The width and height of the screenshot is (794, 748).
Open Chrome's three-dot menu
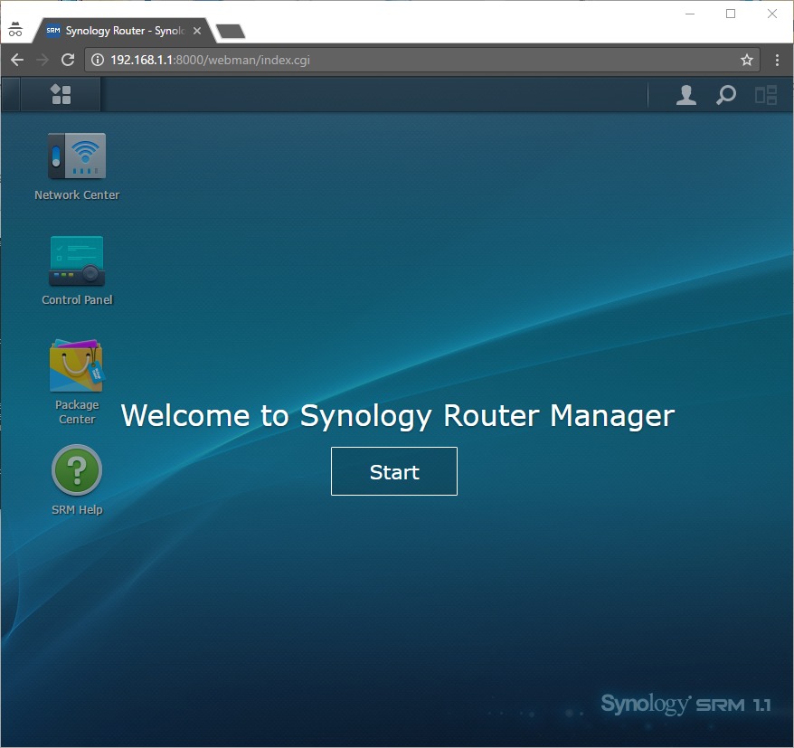tap(777, 61)
